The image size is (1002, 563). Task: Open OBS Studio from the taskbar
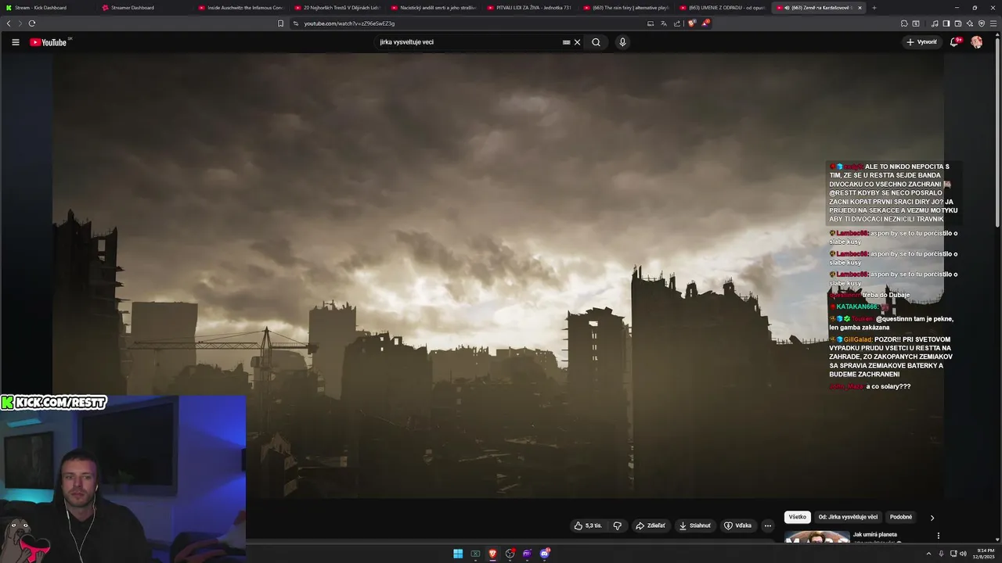(510, 554)
